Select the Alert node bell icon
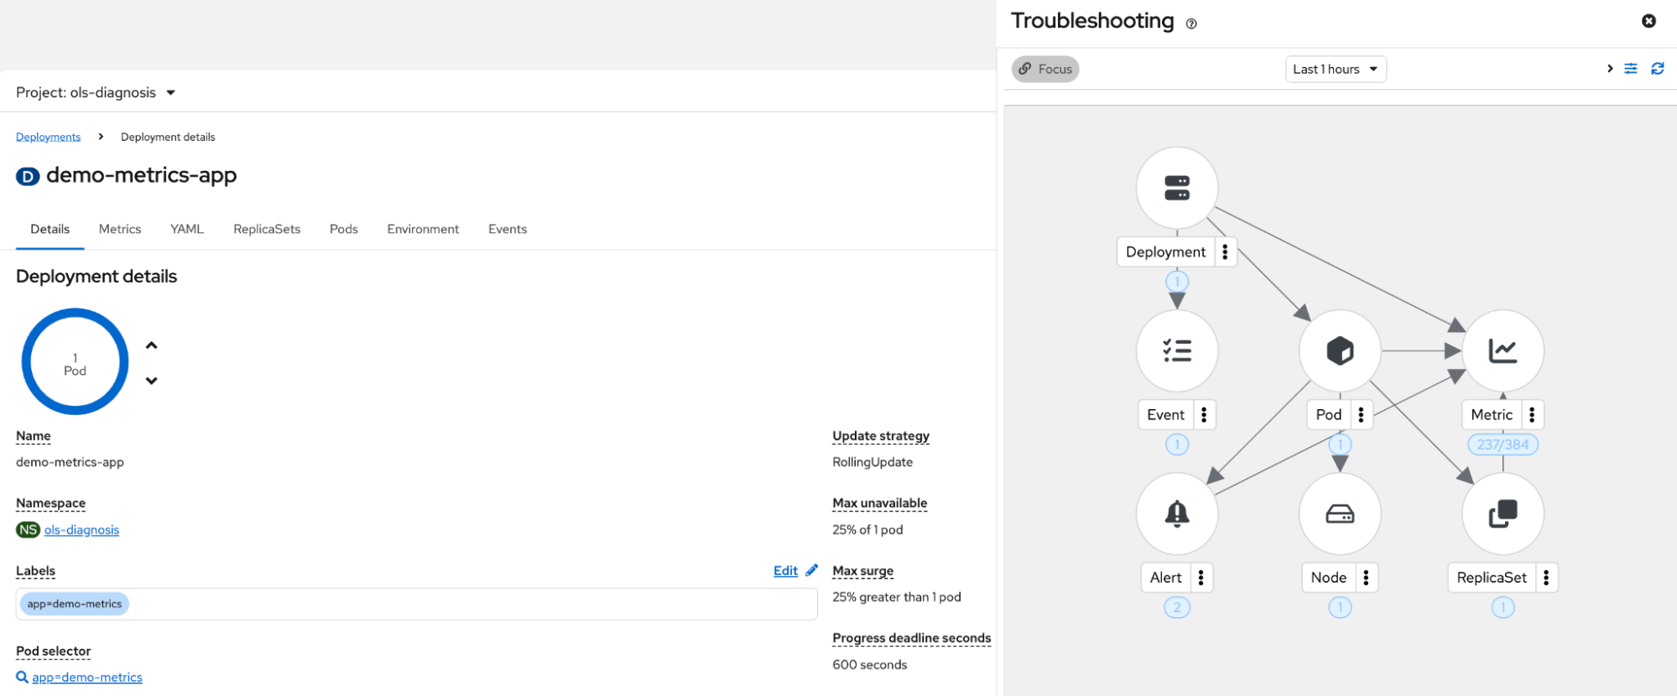The width and height of the screenshot is (1677, 696). pyautogui.click(x=1177, y=513)
